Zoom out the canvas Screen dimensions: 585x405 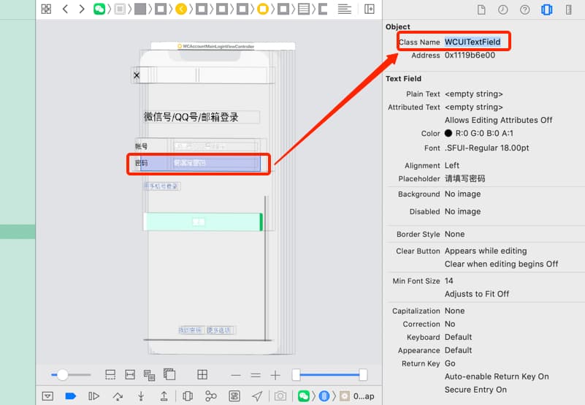(x=236, y=375)
